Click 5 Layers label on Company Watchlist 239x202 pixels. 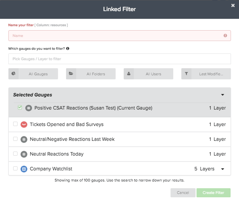click(204, 169)
